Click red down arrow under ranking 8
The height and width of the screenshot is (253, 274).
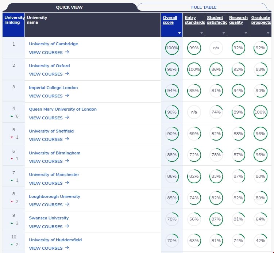pyautogui.click(x=12, y=202)
